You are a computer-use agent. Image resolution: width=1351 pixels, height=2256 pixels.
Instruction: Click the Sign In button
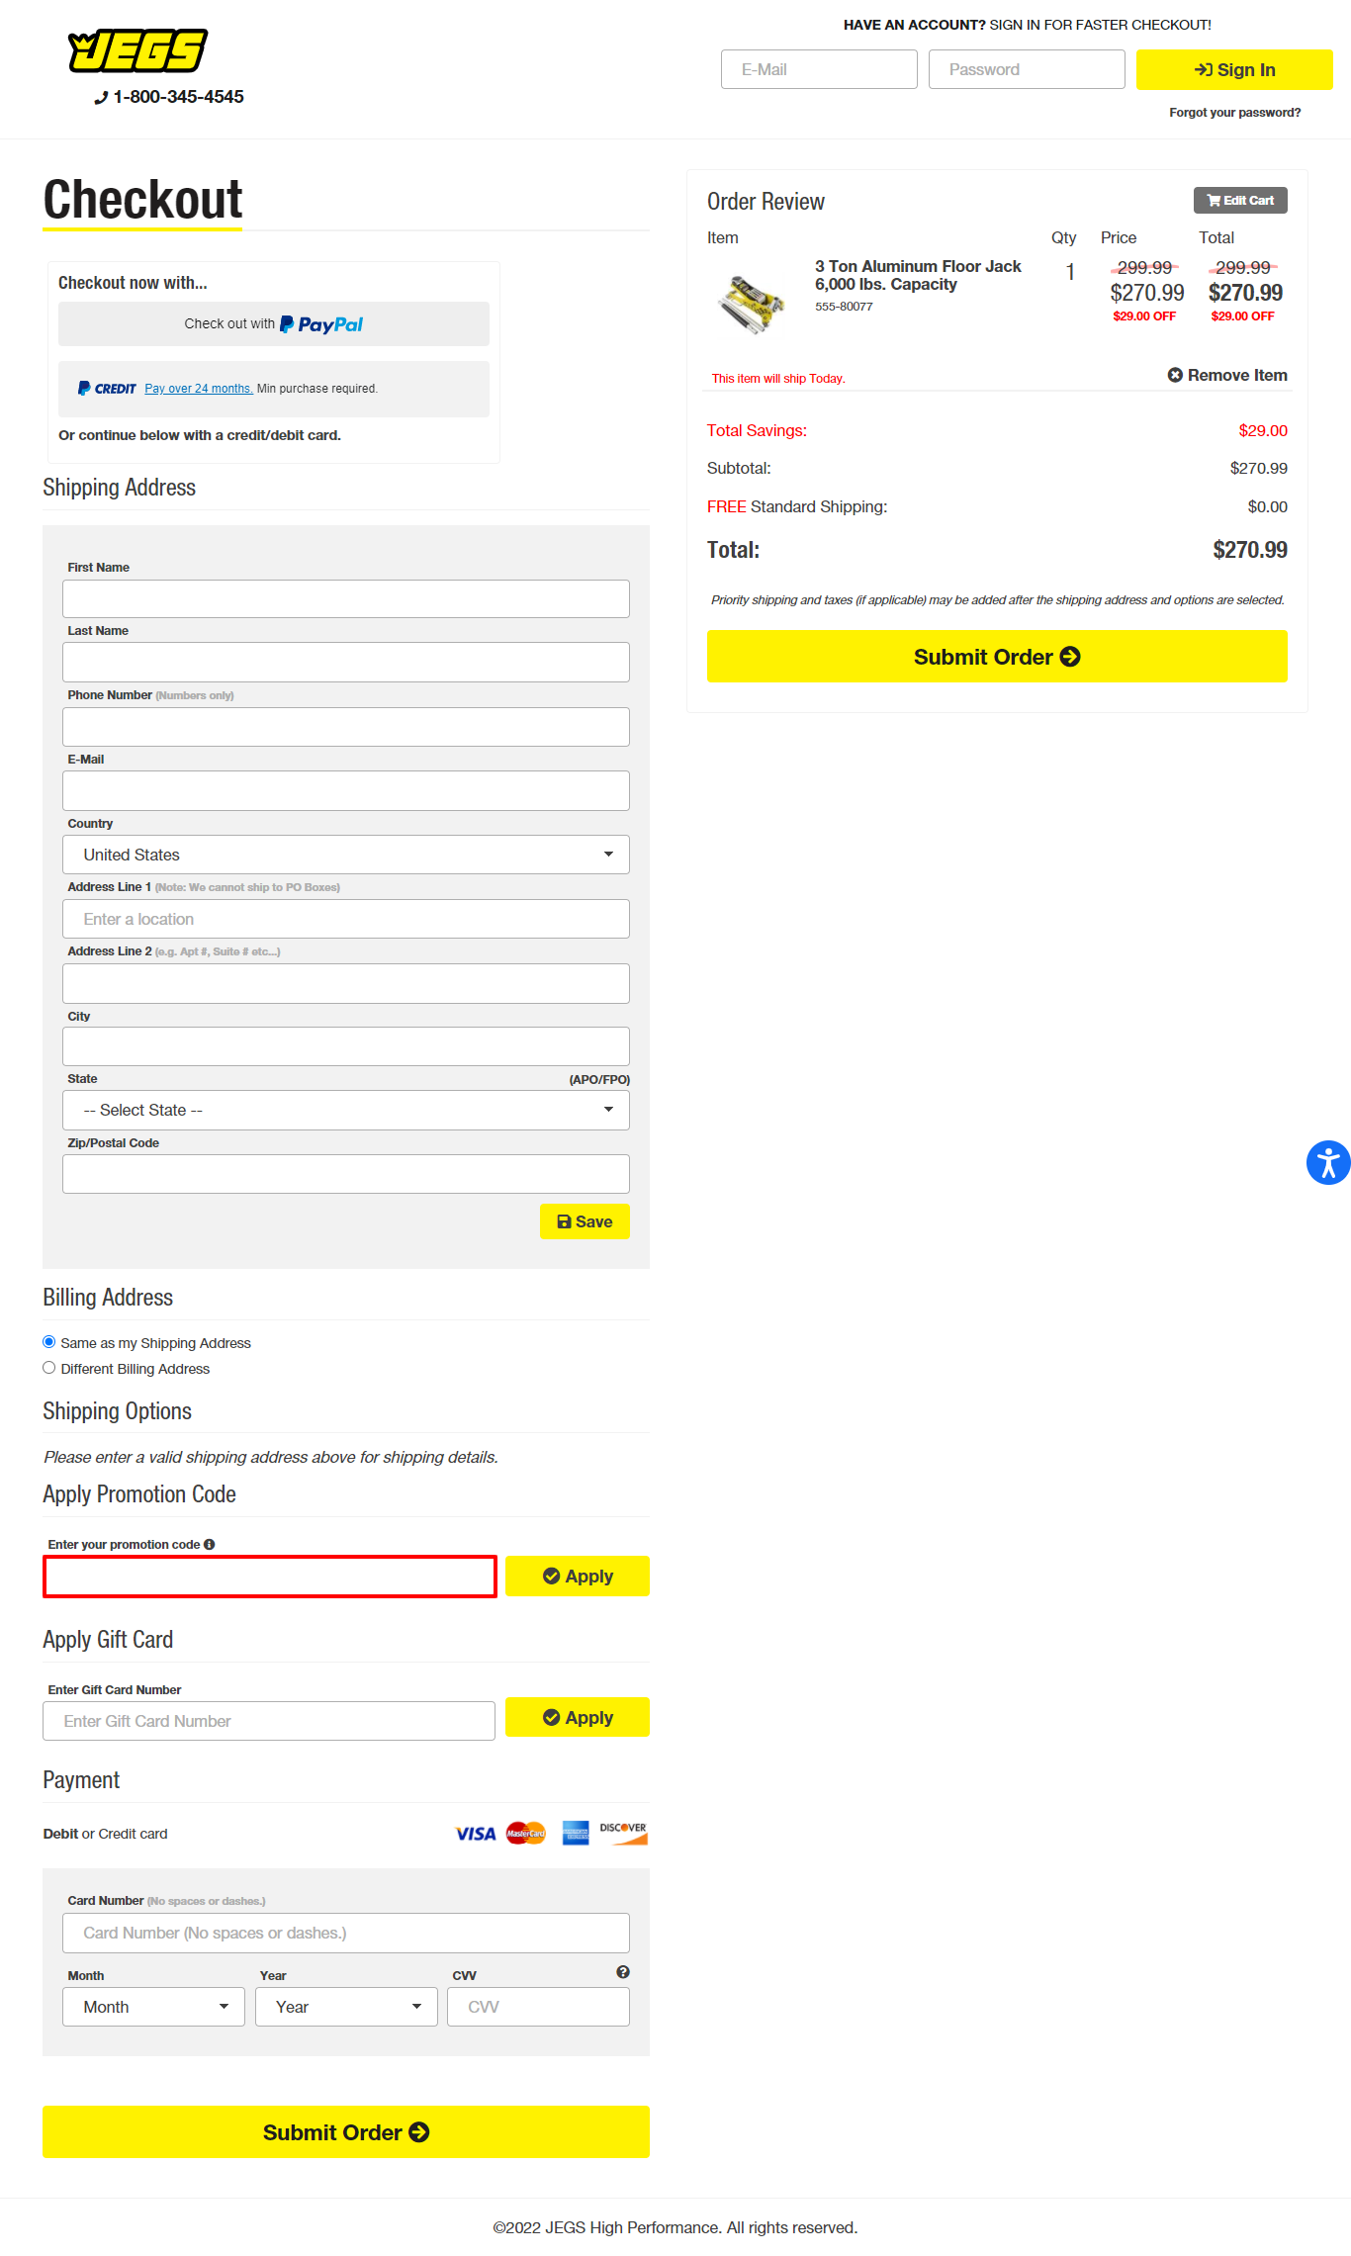pyautogui.click(x=1233, y=70)
